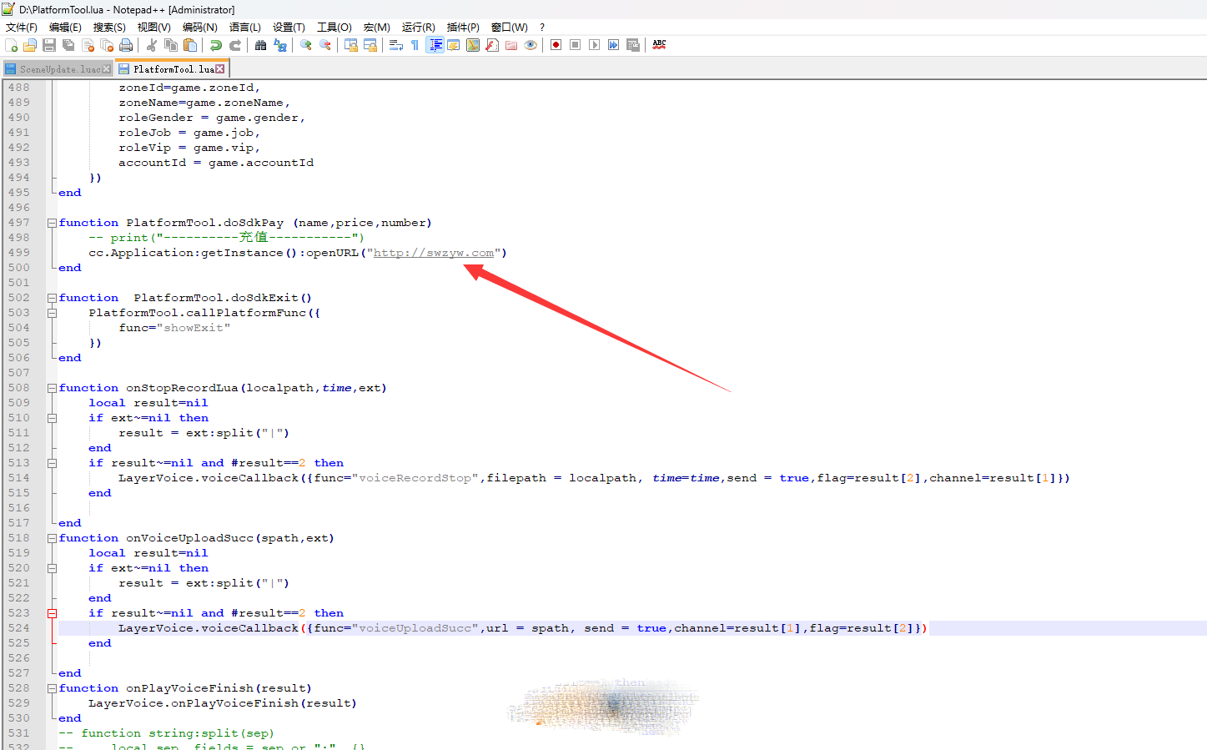The height and width of the screenshot is (750, 1207).
Task: Click the Save recorded macro icon
Action: (633, 45)
